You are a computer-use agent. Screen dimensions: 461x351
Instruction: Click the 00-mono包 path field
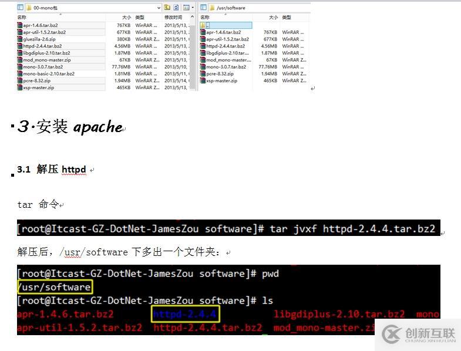coord(93,8)
